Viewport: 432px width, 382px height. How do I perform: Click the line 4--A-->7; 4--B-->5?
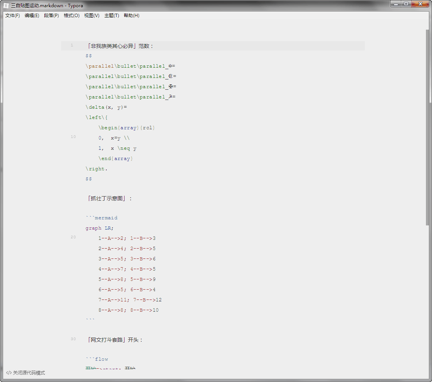tap(127, 269)
